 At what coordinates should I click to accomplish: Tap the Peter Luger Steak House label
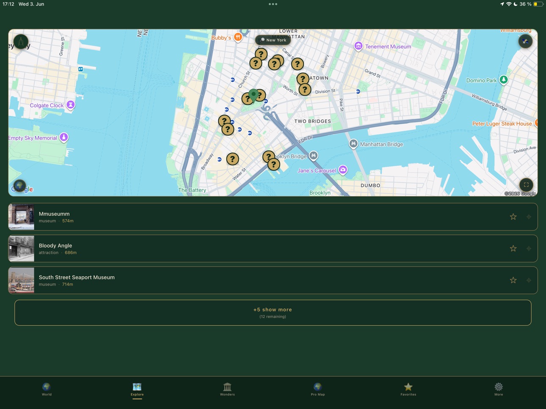502,124
